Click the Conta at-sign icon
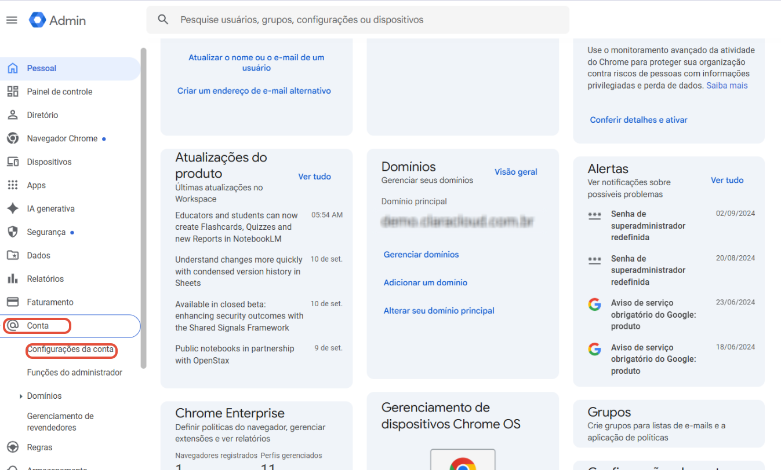 pos(13,326)
